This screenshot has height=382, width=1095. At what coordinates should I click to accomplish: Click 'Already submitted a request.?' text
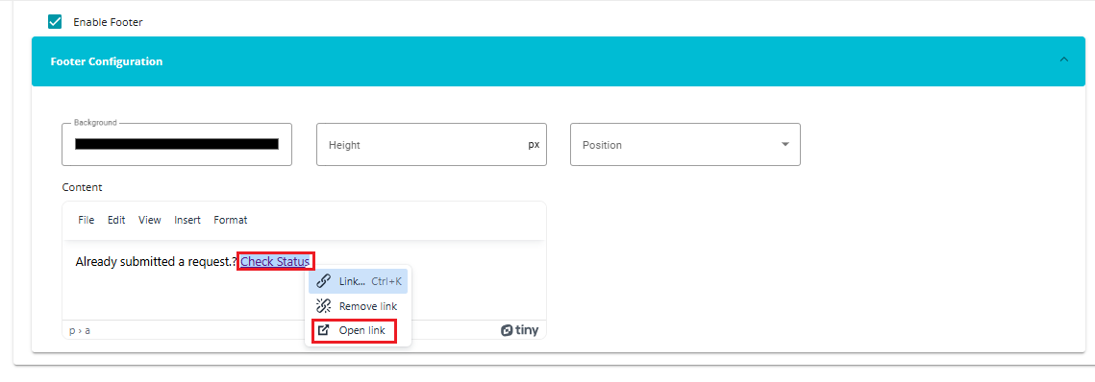157,261
